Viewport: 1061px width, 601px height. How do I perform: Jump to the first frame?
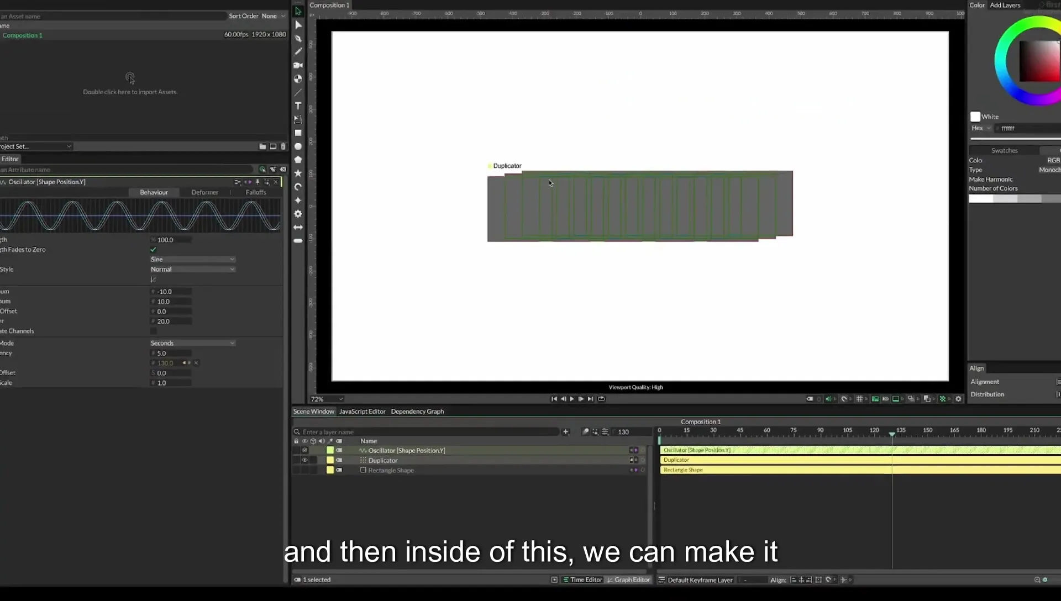[x=554, y=399]
